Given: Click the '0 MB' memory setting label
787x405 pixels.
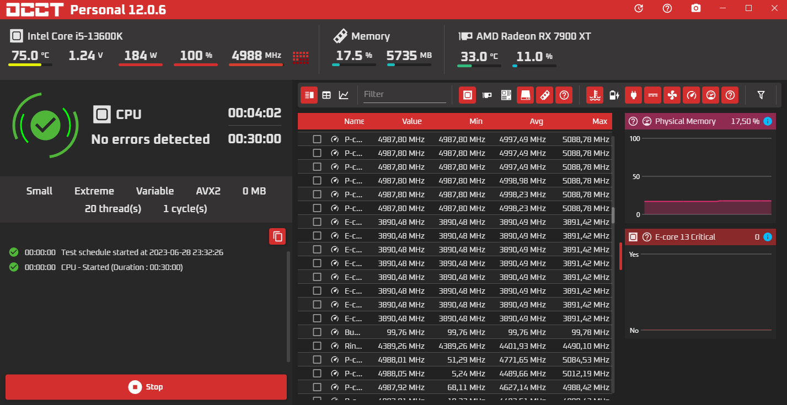Looking at the screenshot, I should pyautogui.click(x=254, y=191).
